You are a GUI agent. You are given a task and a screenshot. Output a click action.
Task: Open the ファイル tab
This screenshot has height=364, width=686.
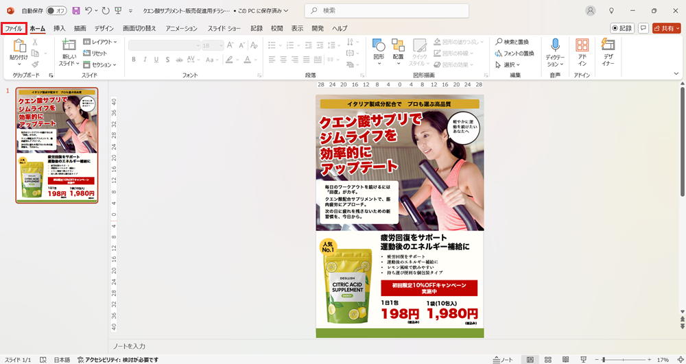[14, 28]
